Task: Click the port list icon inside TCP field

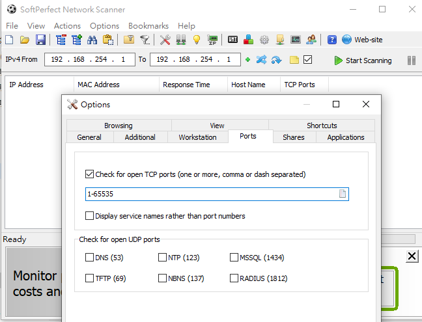Action: pyautogui.click(x=343, y=193)
